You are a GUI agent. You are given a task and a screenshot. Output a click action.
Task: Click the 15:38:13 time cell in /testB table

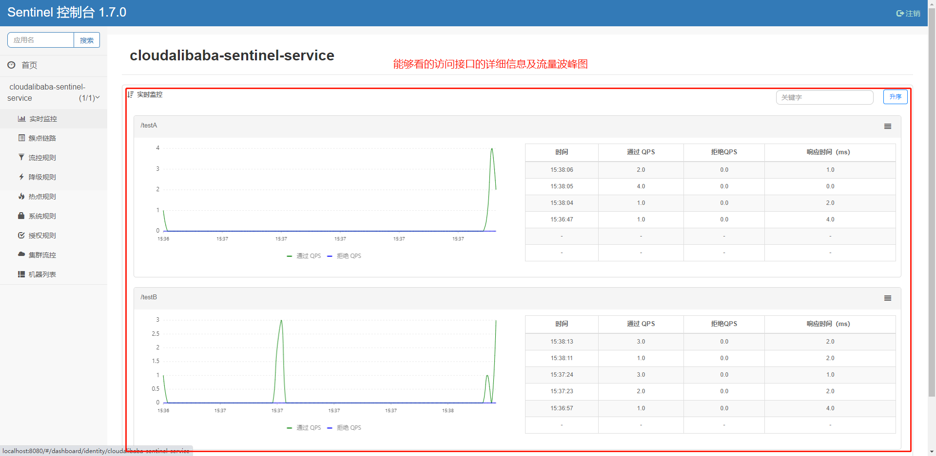(x=562, y=342)
